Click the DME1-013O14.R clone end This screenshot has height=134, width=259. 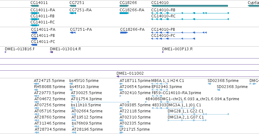(x=65, y=49)
